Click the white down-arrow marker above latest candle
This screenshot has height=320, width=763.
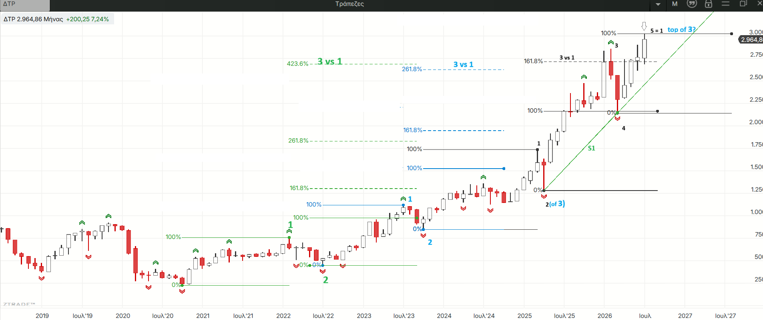coord(644,26)
